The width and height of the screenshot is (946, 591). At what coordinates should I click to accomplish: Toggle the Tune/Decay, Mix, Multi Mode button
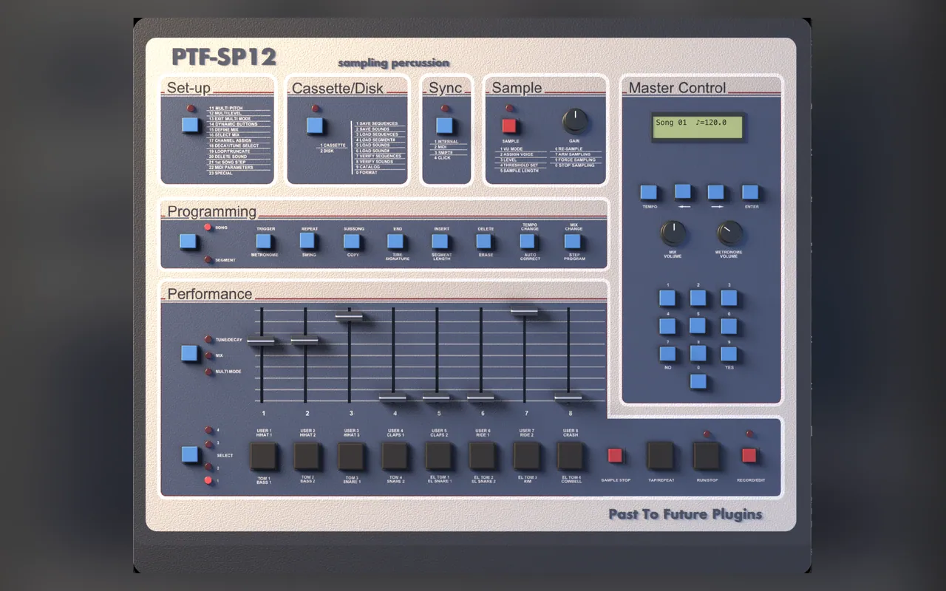point(190,353)
